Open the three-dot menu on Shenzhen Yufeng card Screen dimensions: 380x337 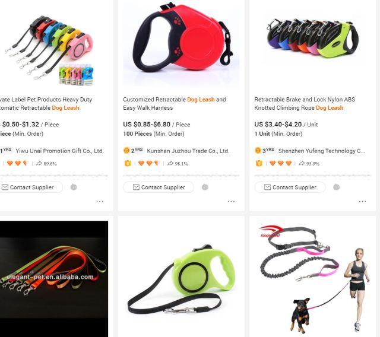[x=363, y=201]
